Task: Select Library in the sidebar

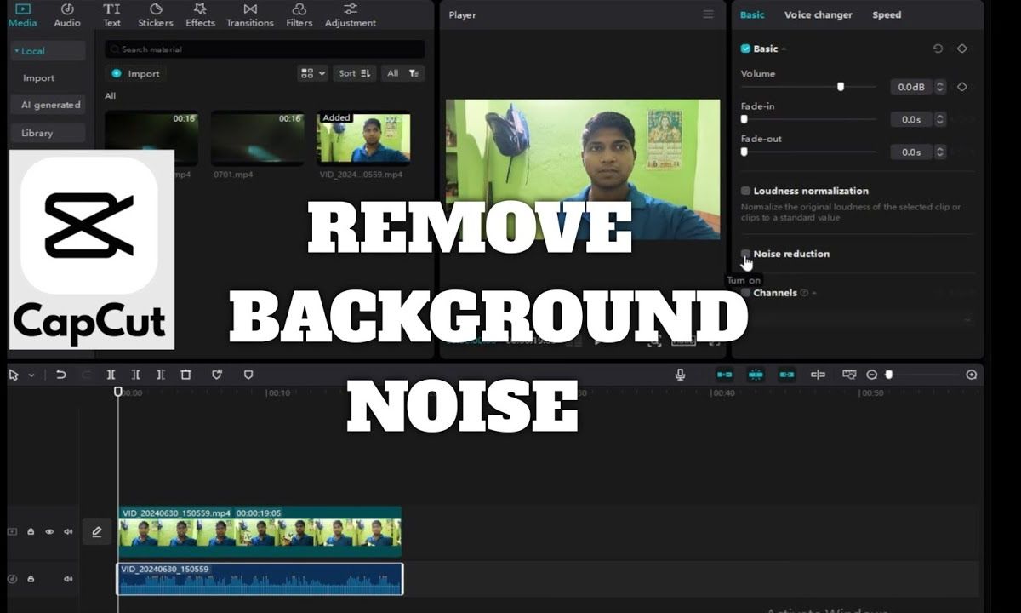Action: pos(48,133)
